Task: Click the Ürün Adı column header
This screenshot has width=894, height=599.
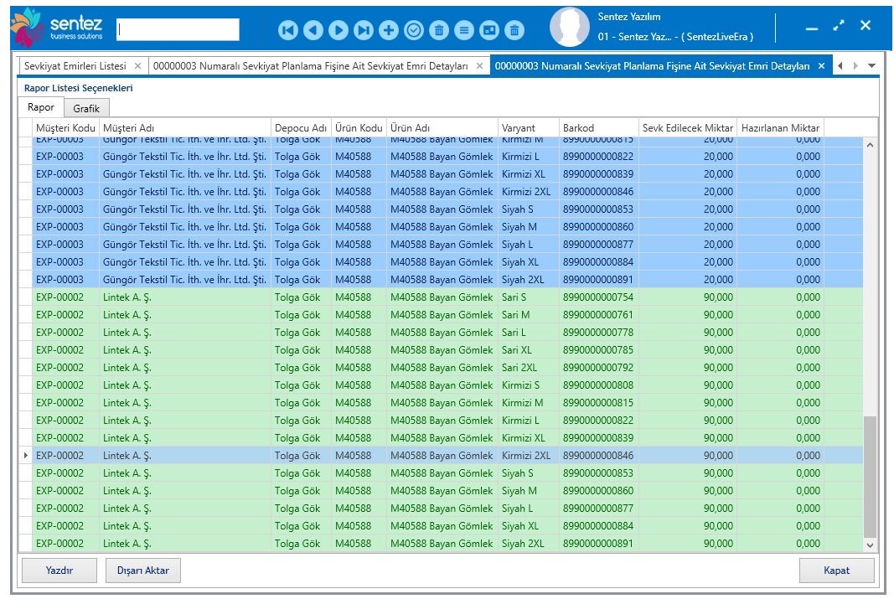Action: tap(442, 128)
